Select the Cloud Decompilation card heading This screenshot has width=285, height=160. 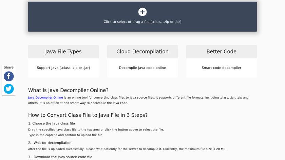tap(142, 52)
